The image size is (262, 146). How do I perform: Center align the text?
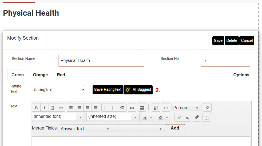coord(79,108)
